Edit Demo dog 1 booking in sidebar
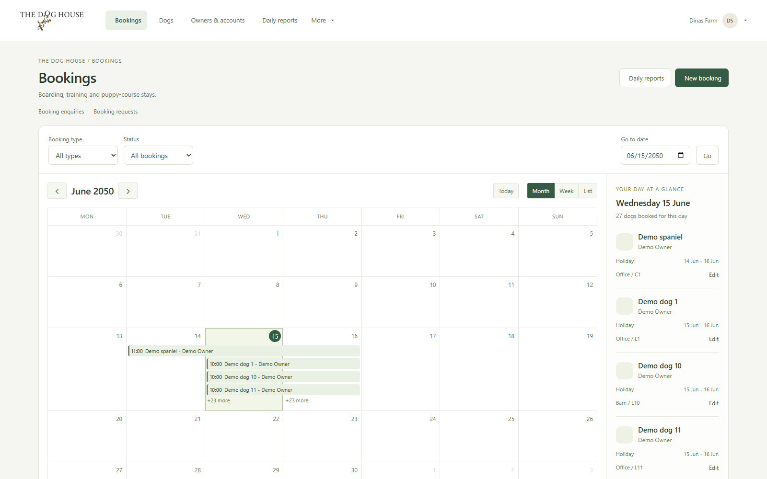767x479 pixels. pos(714,339)
